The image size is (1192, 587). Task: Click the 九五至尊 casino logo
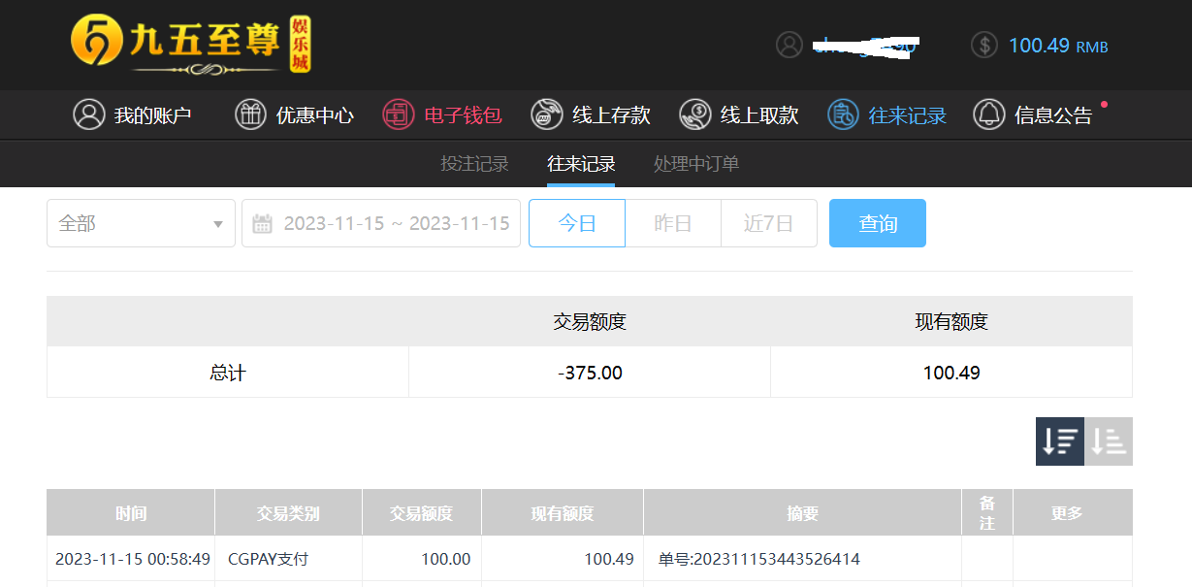tap(191, 45)
